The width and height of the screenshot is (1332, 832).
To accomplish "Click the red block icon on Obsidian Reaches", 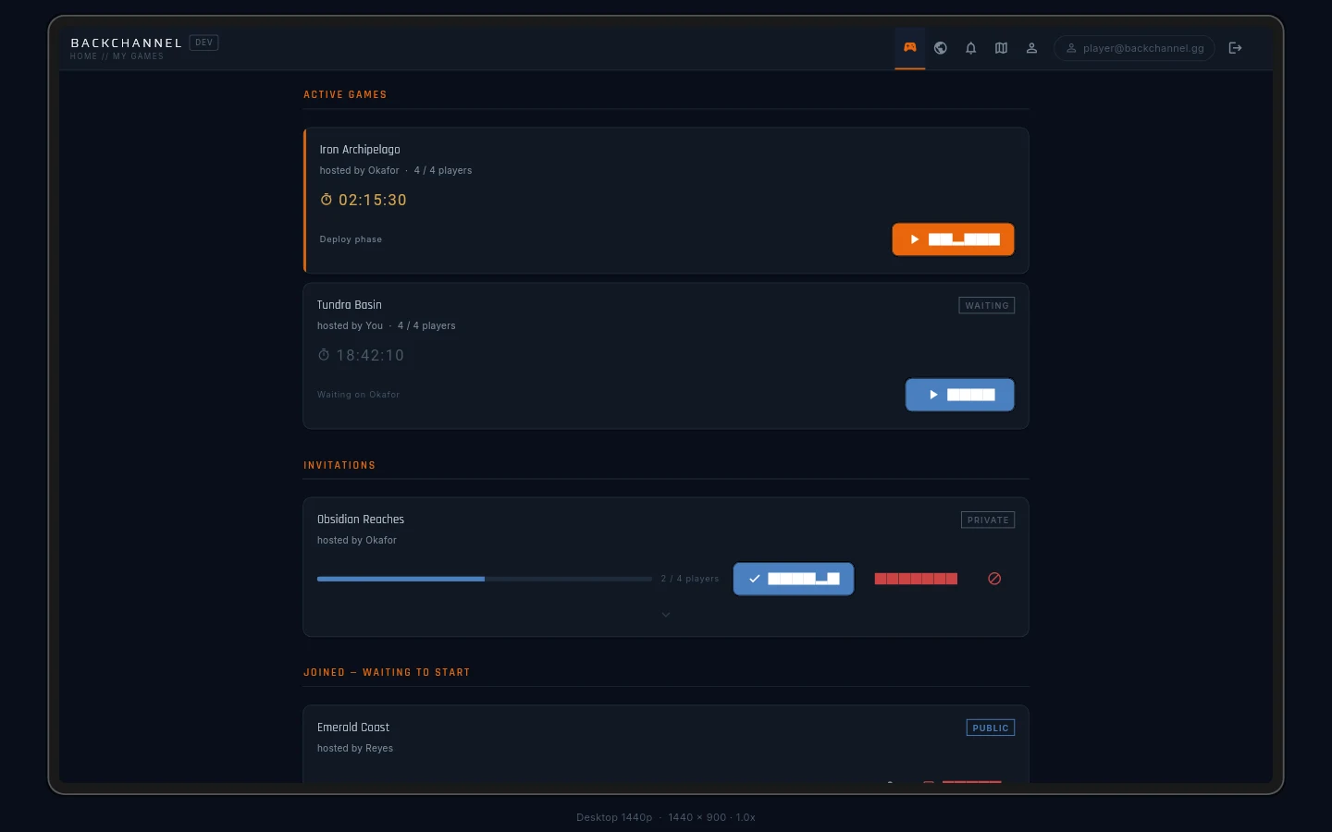I will [x=994, y=579].
